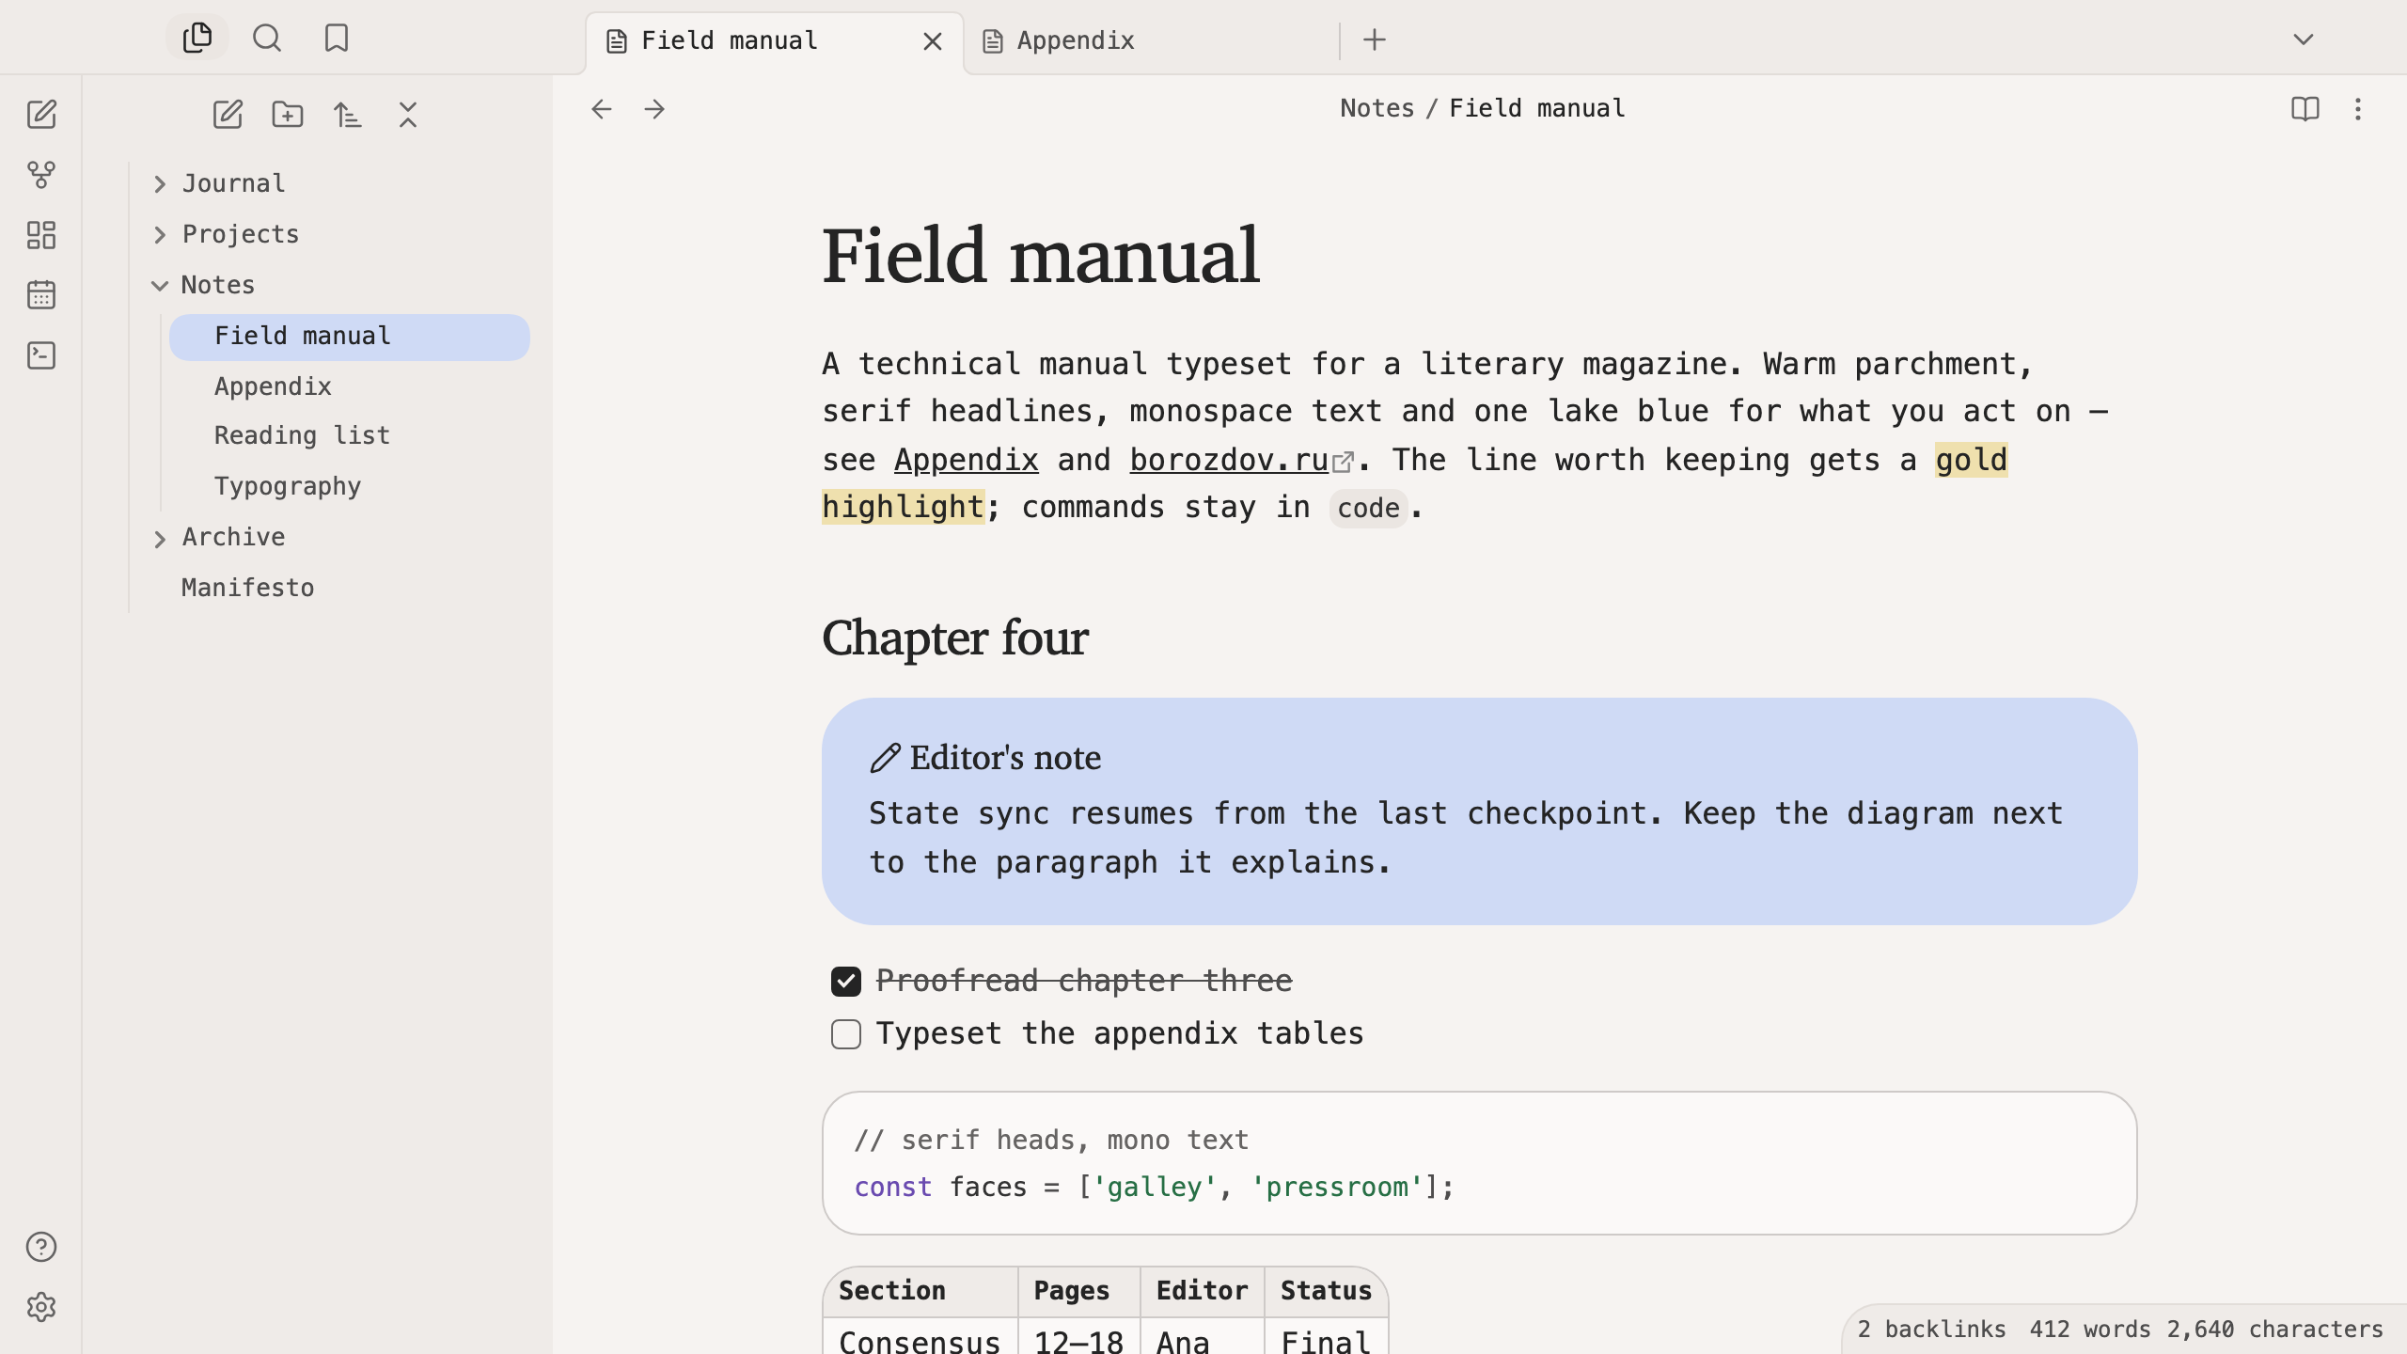Collapse the Notes folder
This screenshot has height=1354, width=2407.
pyautogui.click(x=160, y=286)
